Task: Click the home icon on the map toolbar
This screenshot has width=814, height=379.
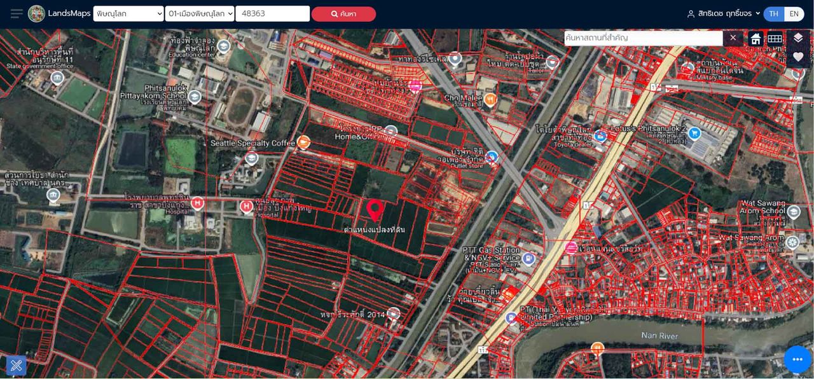Action: pyautogui.click(x=755, y=39)
